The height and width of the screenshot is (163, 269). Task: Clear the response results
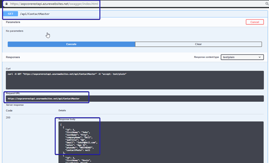click(198, 44)
